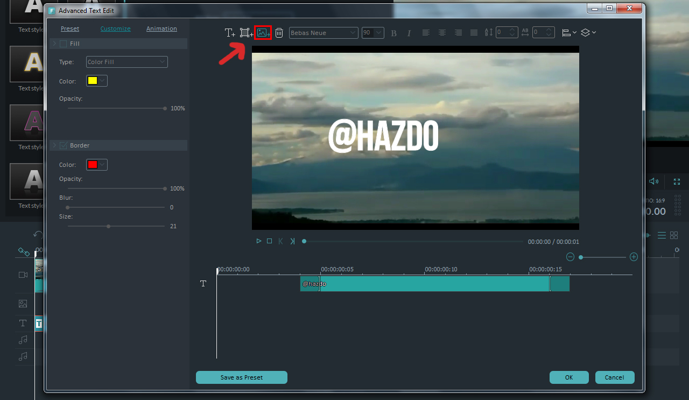Open the font size 90 dropdown
Image resolution: width=689 pixels, height=400 pixels.
373,33
